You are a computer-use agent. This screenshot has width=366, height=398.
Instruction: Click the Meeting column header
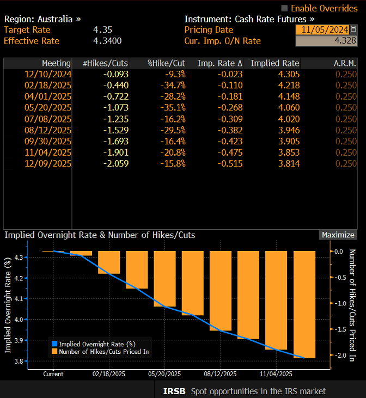pos(56,63)
